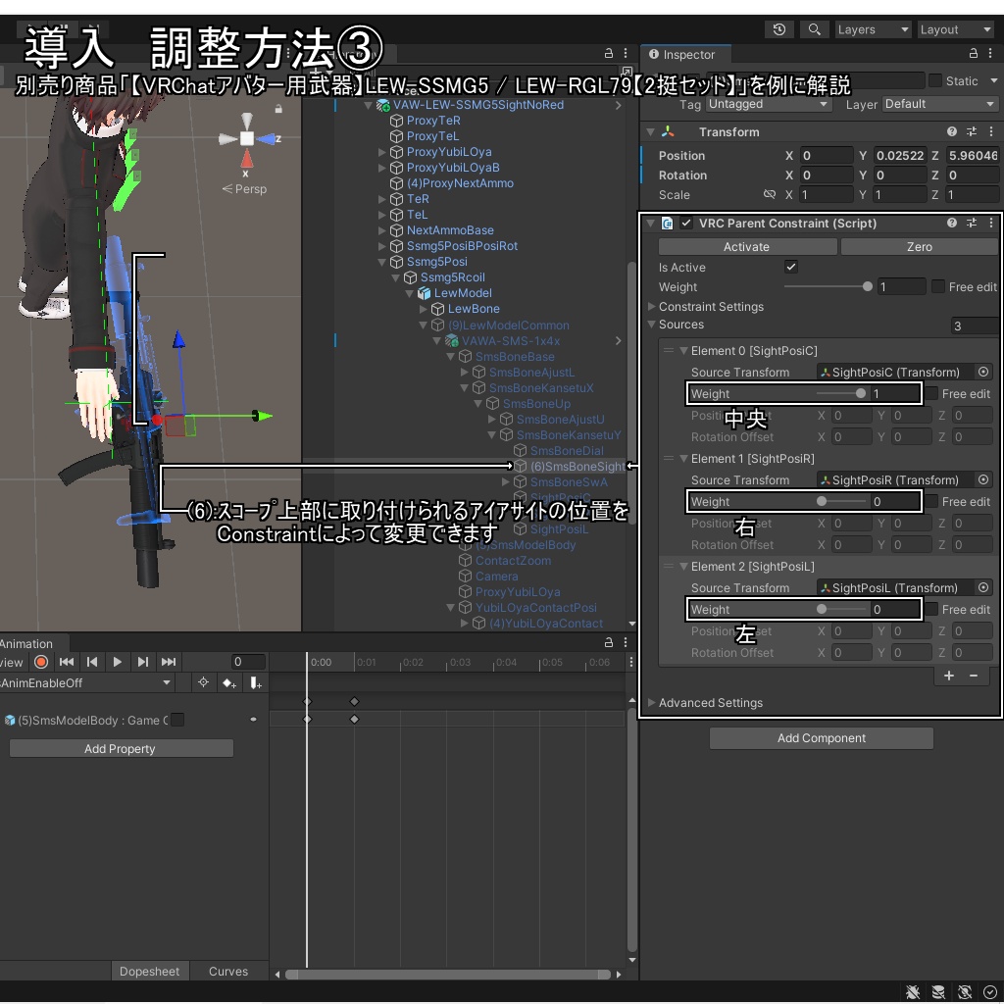Collapse Element 0 [SightPosiC] foldout
Screen dimensions: 1004x1004
tap(683, 351)
